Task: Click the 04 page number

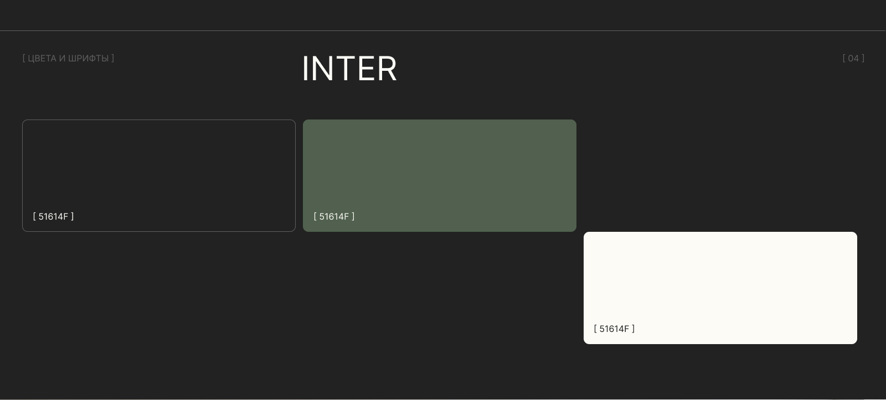Action: (x=853, y=58)
